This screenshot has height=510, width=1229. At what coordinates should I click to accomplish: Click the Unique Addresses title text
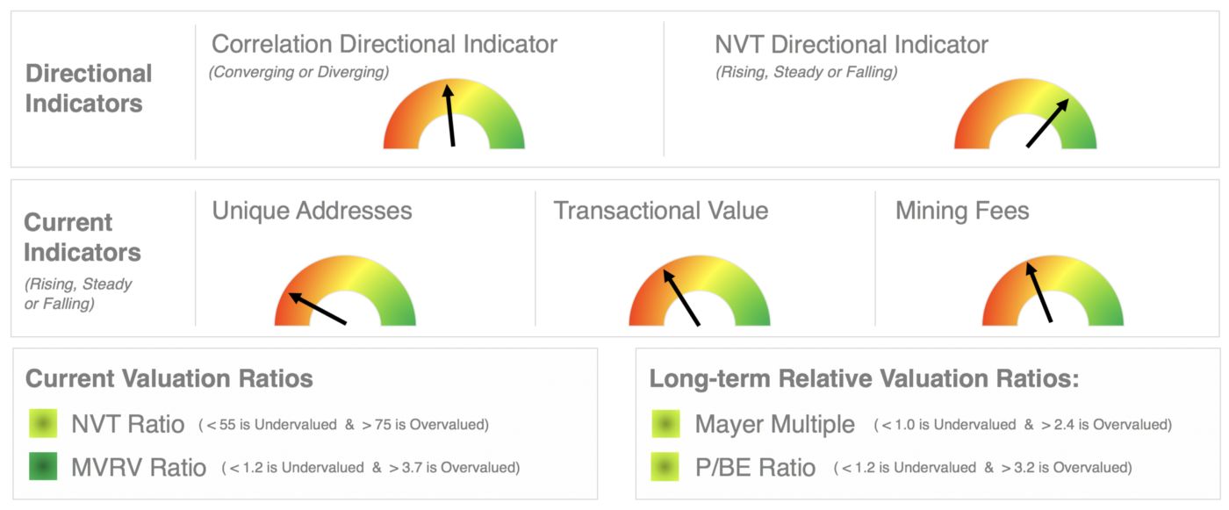click(312, 211)
